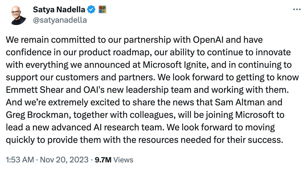Click the Views label
Screen dimensions: 307x171
(x=123, y=160)
